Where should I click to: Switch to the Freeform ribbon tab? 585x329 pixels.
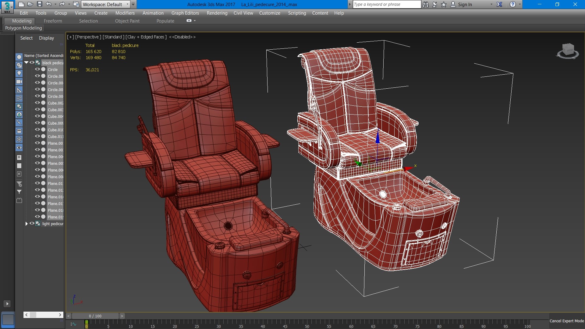click(53, 21)
